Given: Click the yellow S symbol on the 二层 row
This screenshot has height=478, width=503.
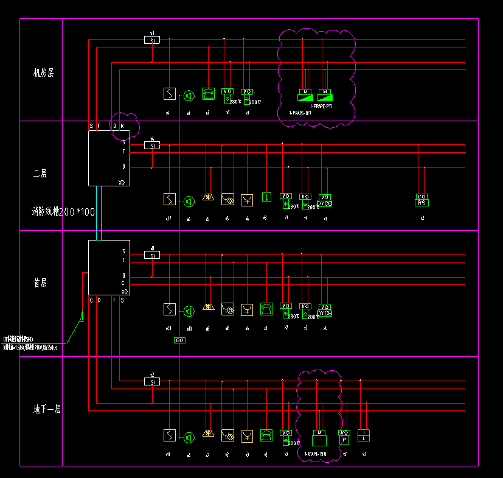Looking at the screenshot, I should 170,199.
